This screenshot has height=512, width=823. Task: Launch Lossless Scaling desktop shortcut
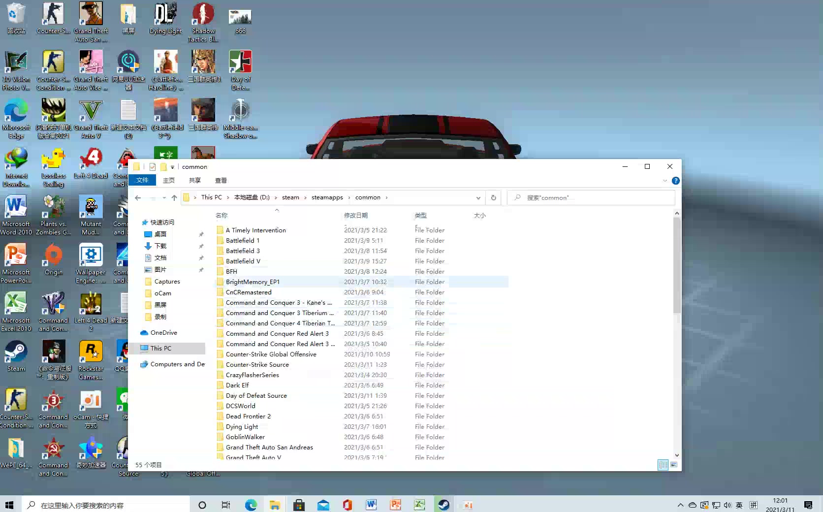tap(53, 167)
